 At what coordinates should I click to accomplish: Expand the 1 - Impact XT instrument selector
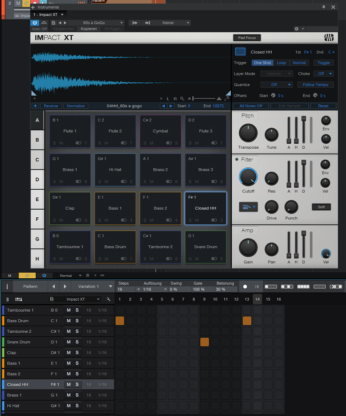62,15
